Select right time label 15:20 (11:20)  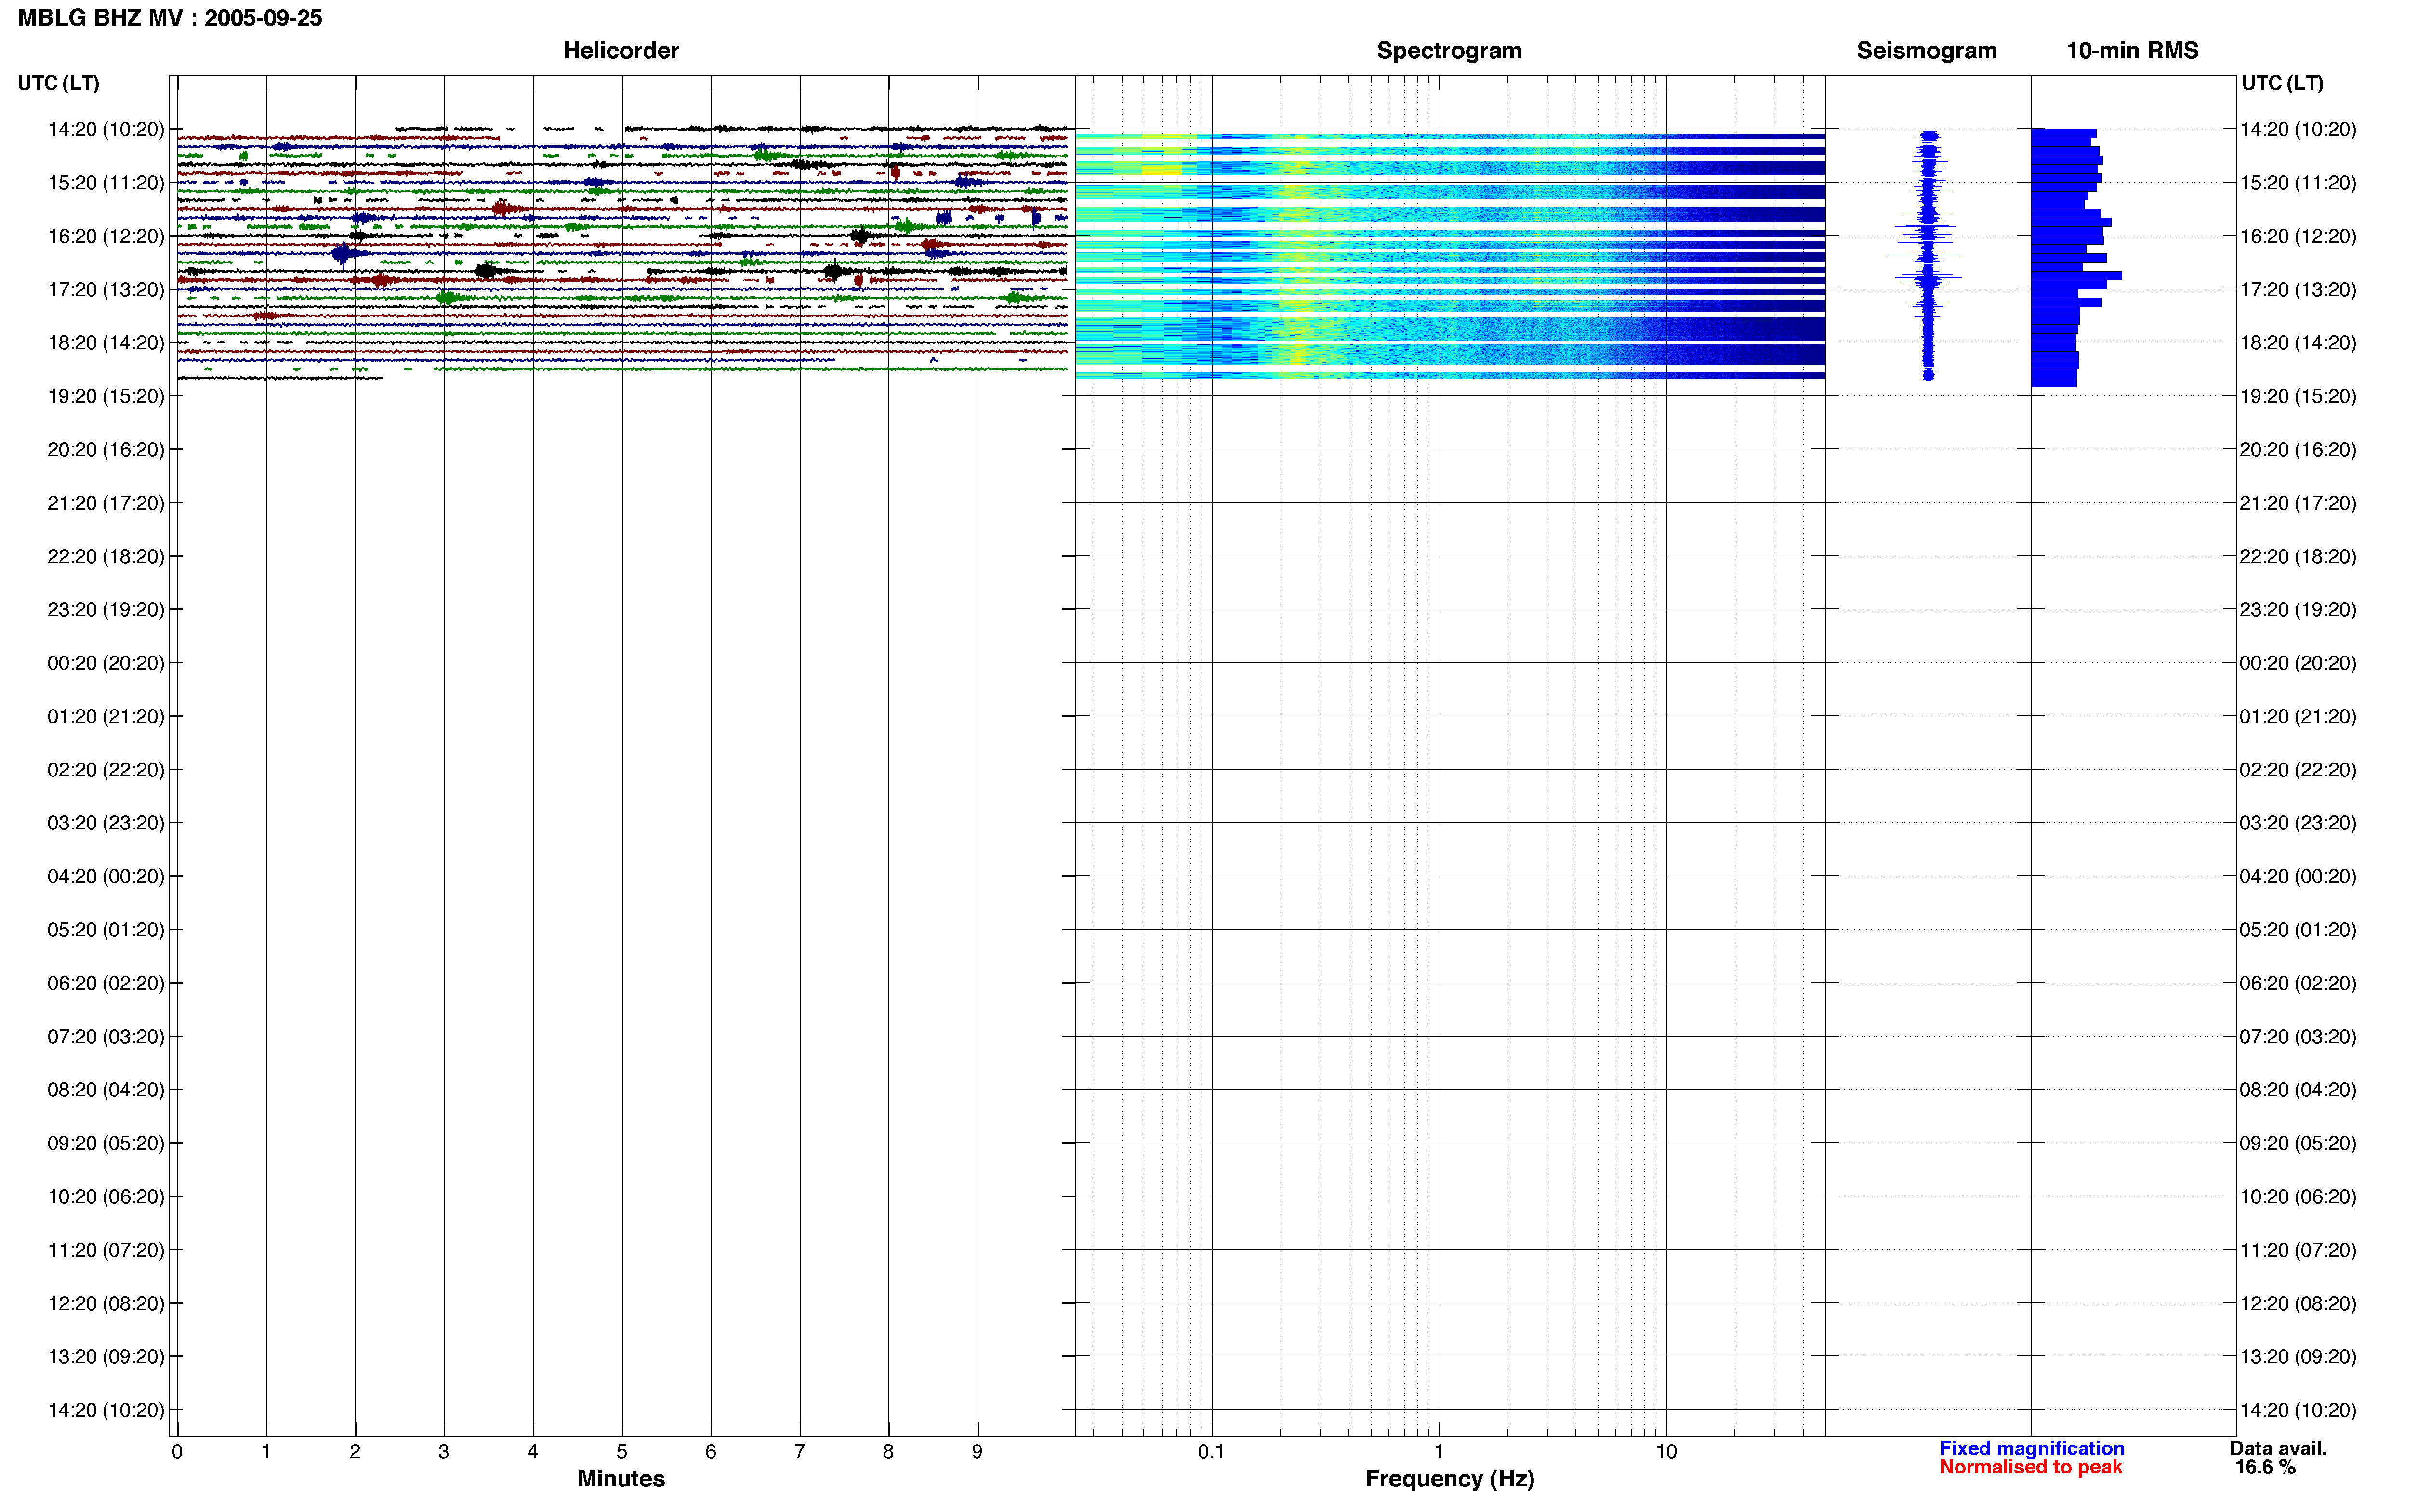pyautogui.click(x=2298, y=183)
